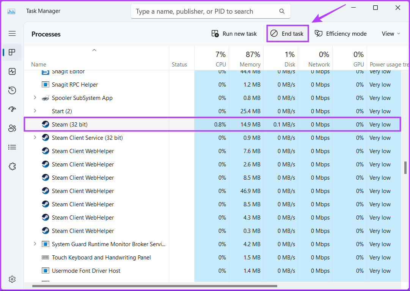The image size is (410, 291).
Task: Click the Steam Client Service (32 bit) icon
Action: tap(46, 138)
